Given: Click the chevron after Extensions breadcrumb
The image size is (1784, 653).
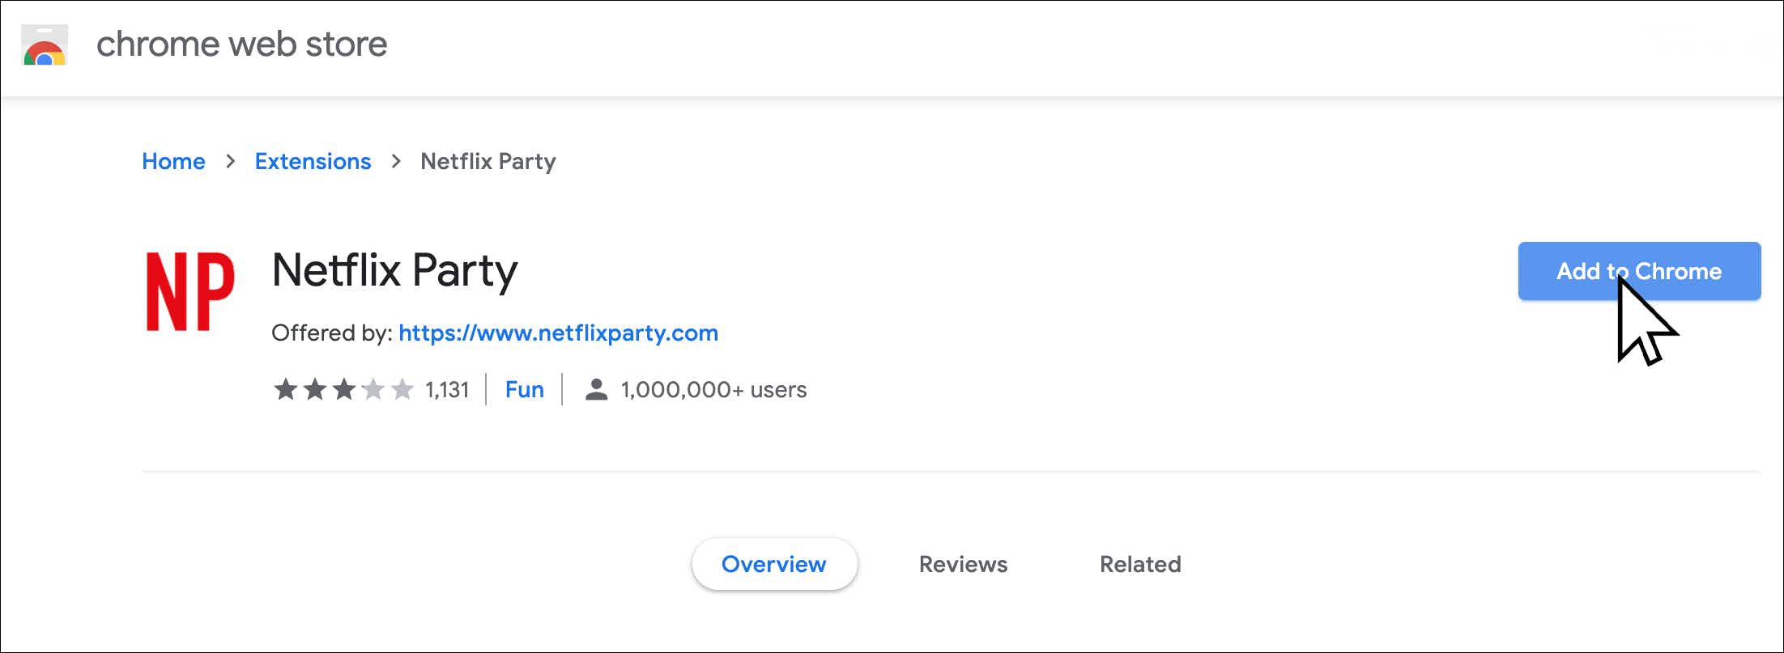Looking at the screenshot, I should pyautogui.click(x=396, y=161).
